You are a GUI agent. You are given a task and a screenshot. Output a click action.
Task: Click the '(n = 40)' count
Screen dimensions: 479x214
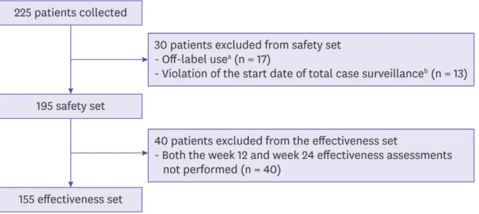coord(260,170)
